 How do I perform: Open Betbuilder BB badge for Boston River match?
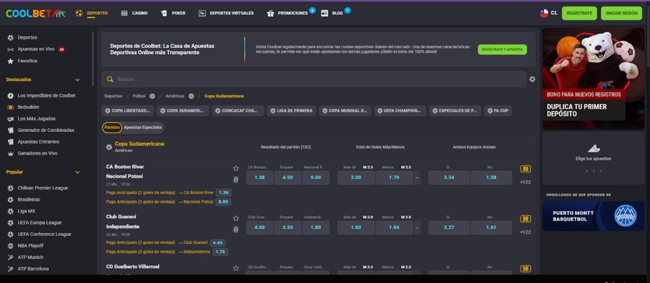click(525, 169)
